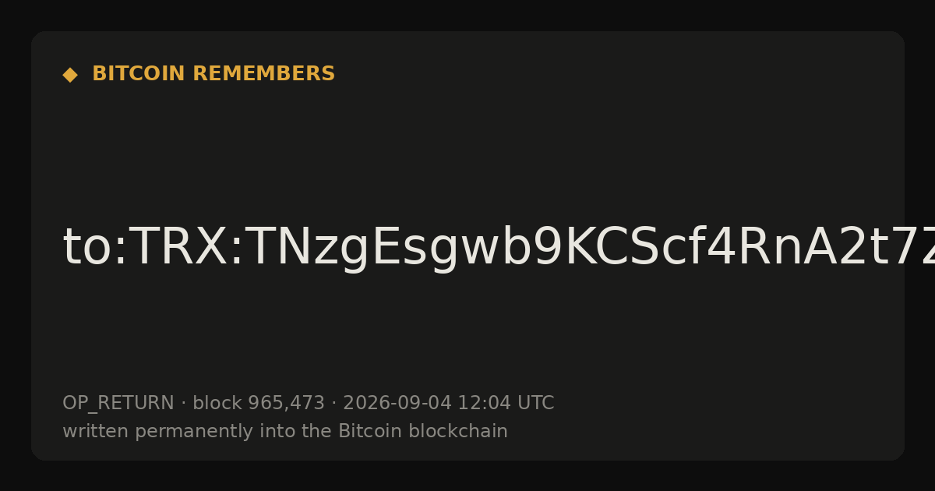Image resolution: width=935 pixels, height=491 pixels.
Task: Click the TRX ticker in the message
Action: (x=176, y=248)
